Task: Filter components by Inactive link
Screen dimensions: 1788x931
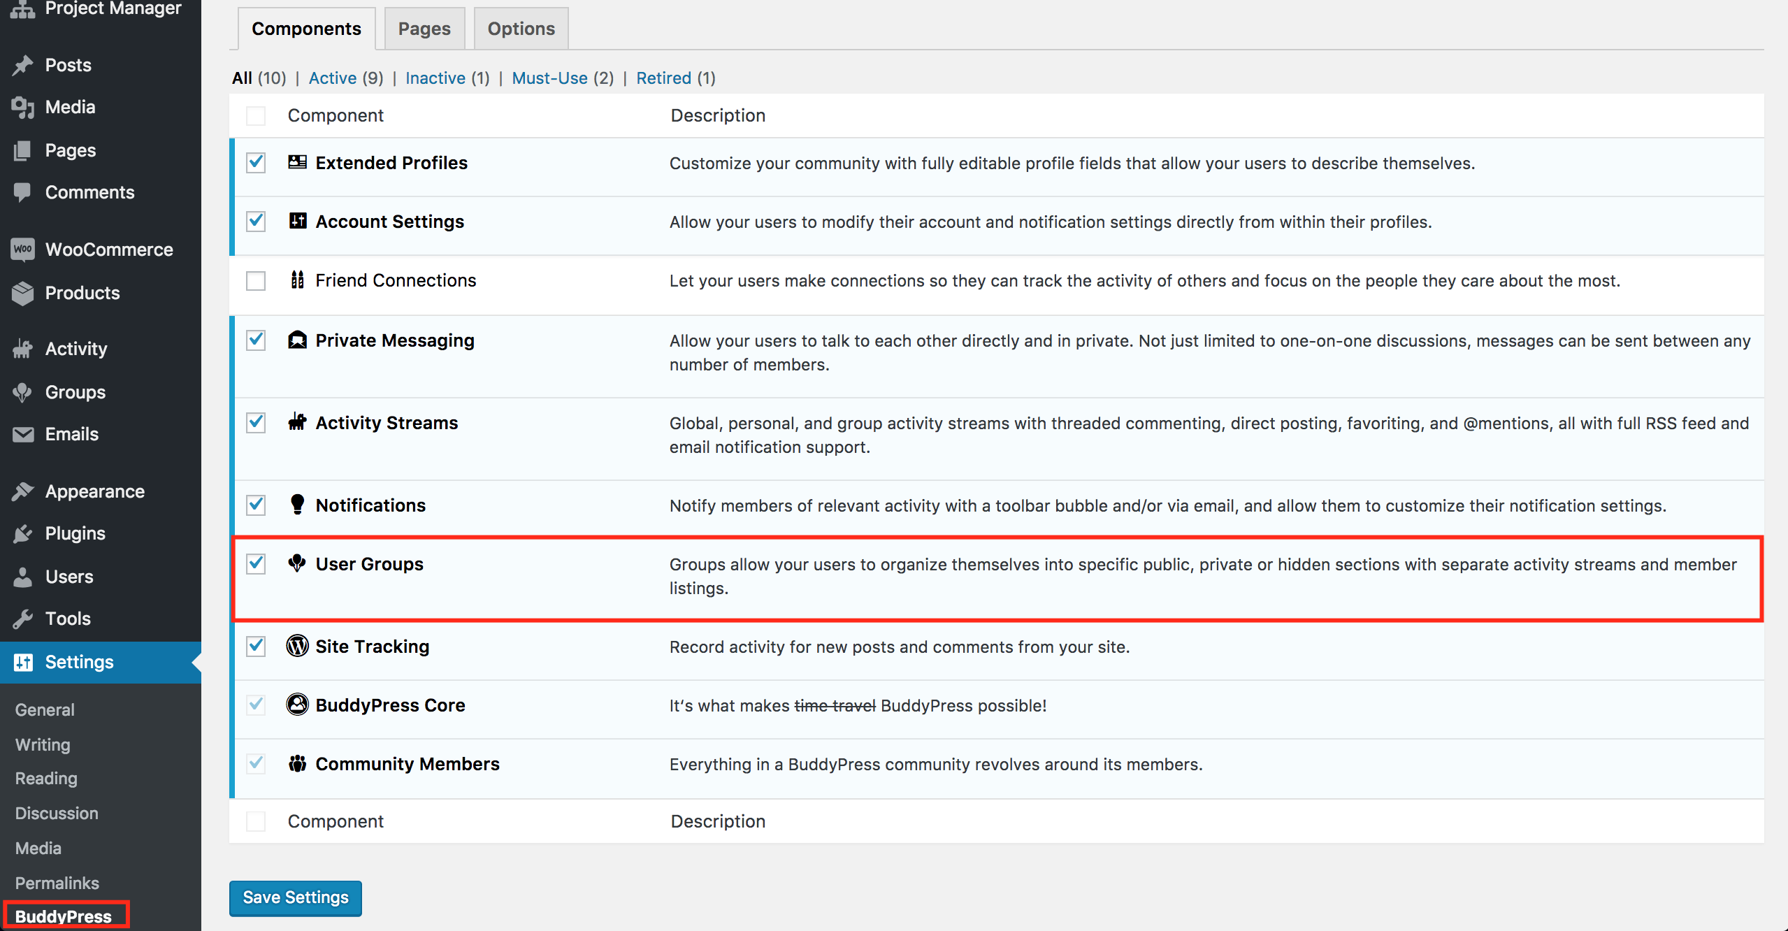Action: click(x=435, y=78)
